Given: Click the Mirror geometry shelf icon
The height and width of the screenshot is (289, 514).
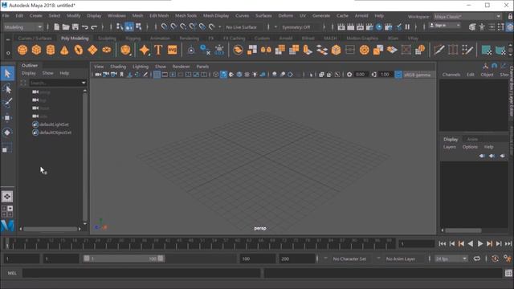Looking at the screenshot, I should pos(266,50).
